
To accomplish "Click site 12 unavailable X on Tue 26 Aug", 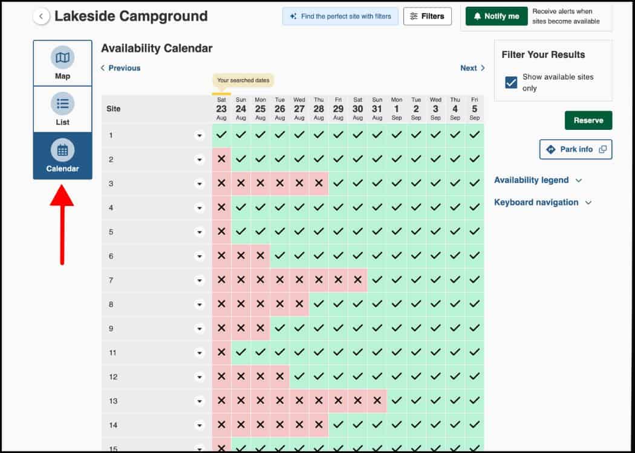I will (x=280, y=376).
